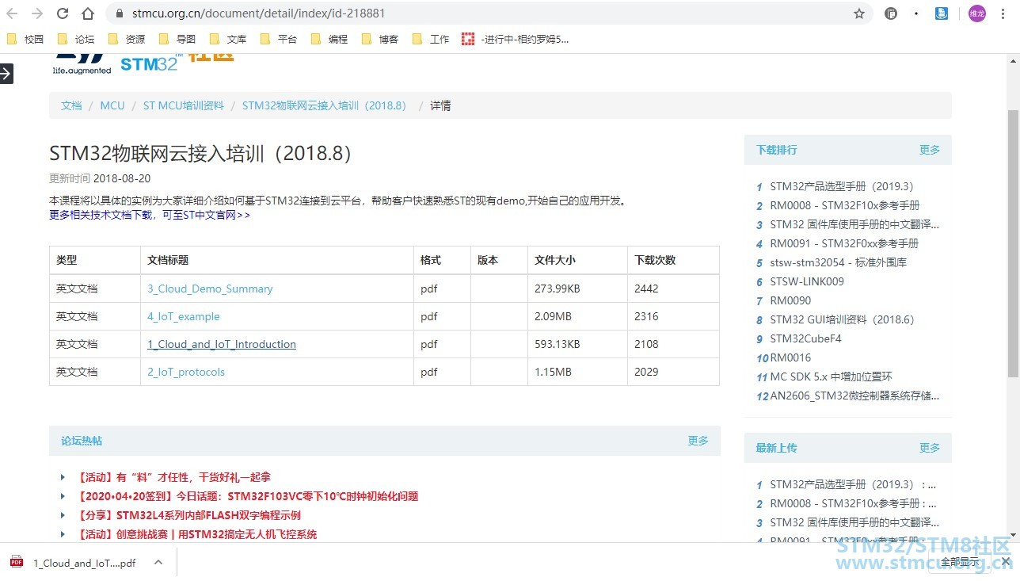Reload the current page
Image resolution: width=1020 pixels, height=581 pixels.
(63, 13)
